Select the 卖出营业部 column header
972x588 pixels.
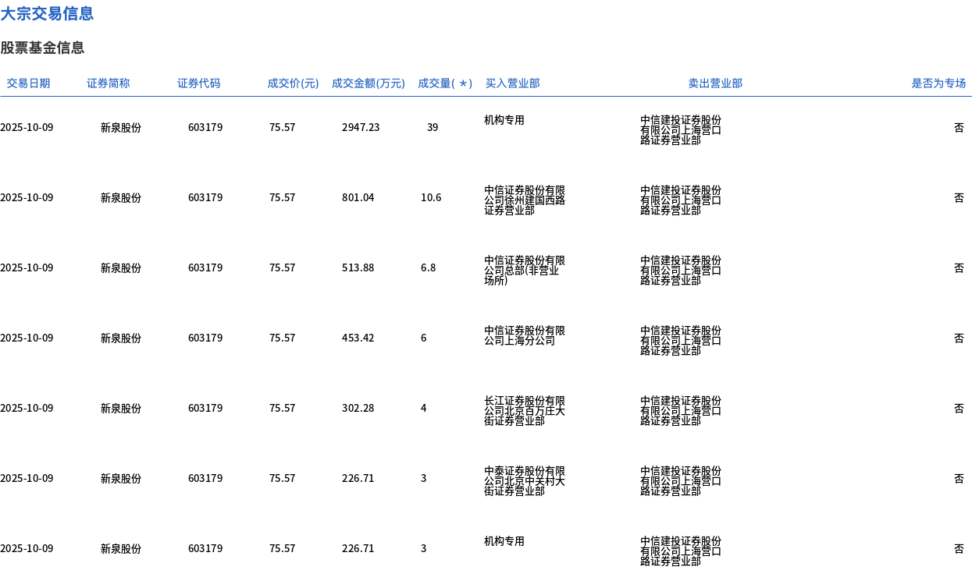pyautogui.click(x=715, y=83)
